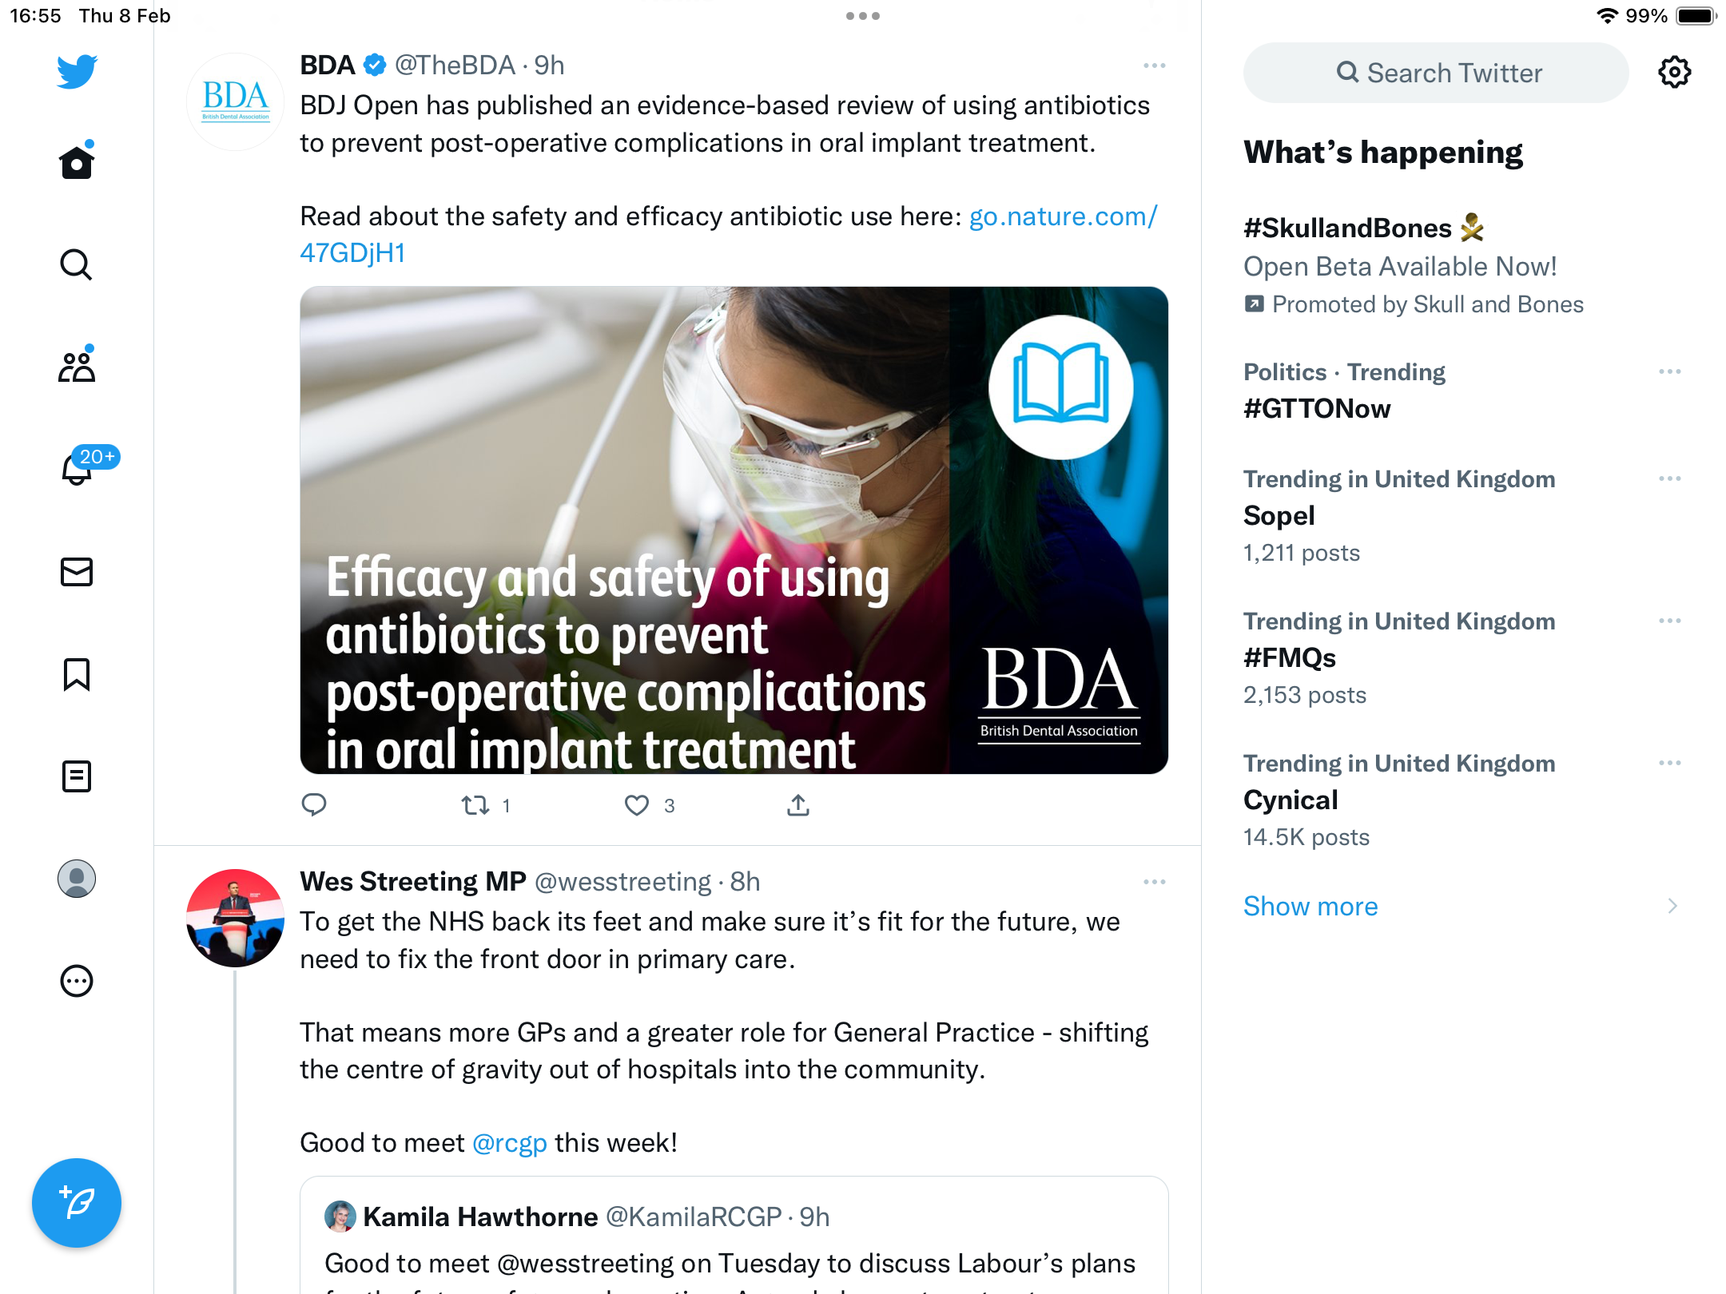Open more options on BDA tweet
The width and height of the screenshot is (1726, 1294).
(x=1154, y=65)
